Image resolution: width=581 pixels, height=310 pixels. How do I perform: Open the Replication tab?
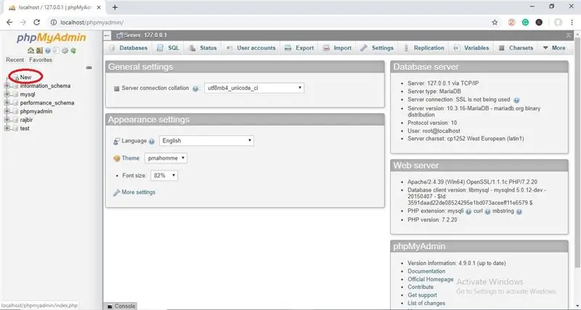[423, 48]
